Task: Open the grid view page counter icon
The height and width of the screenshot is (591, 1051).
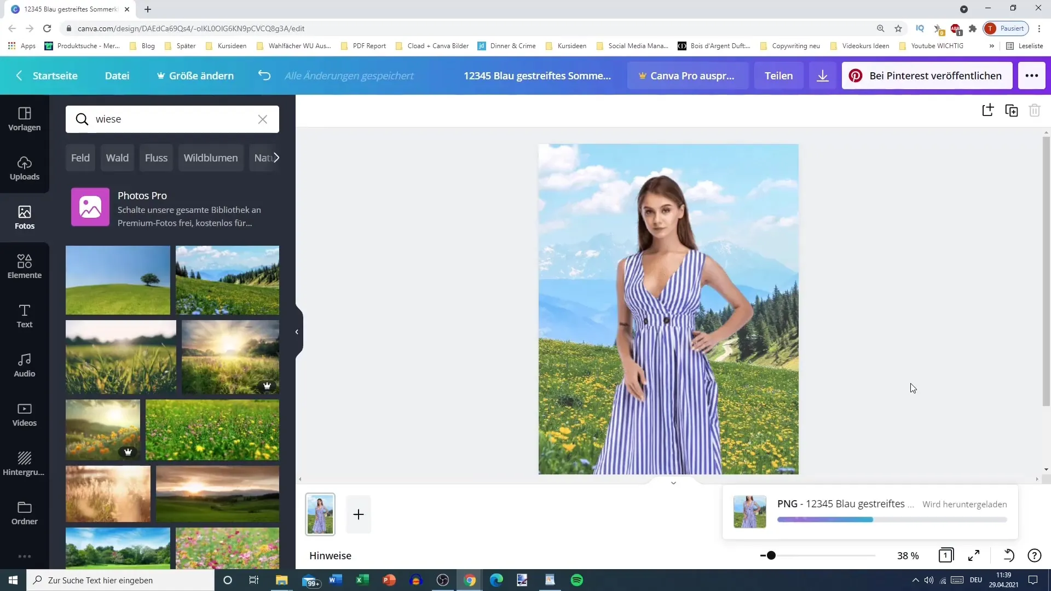Action: (946, 555)
